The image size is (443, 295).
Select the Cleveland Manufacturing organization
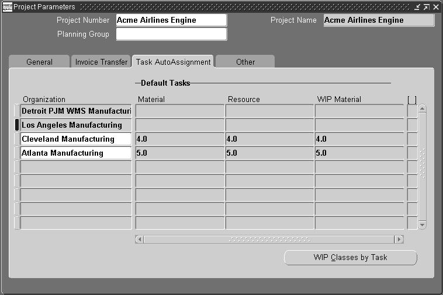(x=76, y=139)
